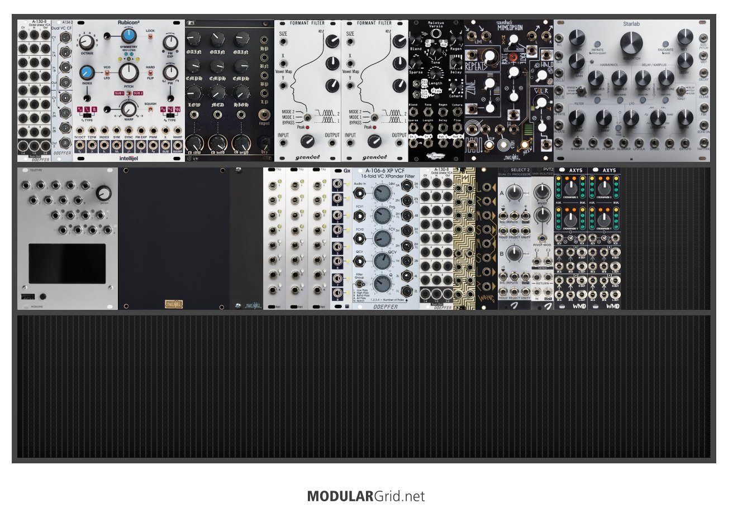Click the MED knob on black filter module
Image resolution: width=733 pixels, height=508 pixels.
click(x=218, y=93)
